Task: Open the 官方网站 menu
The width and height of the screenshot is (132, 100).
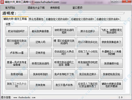Action: coord(10,8)
